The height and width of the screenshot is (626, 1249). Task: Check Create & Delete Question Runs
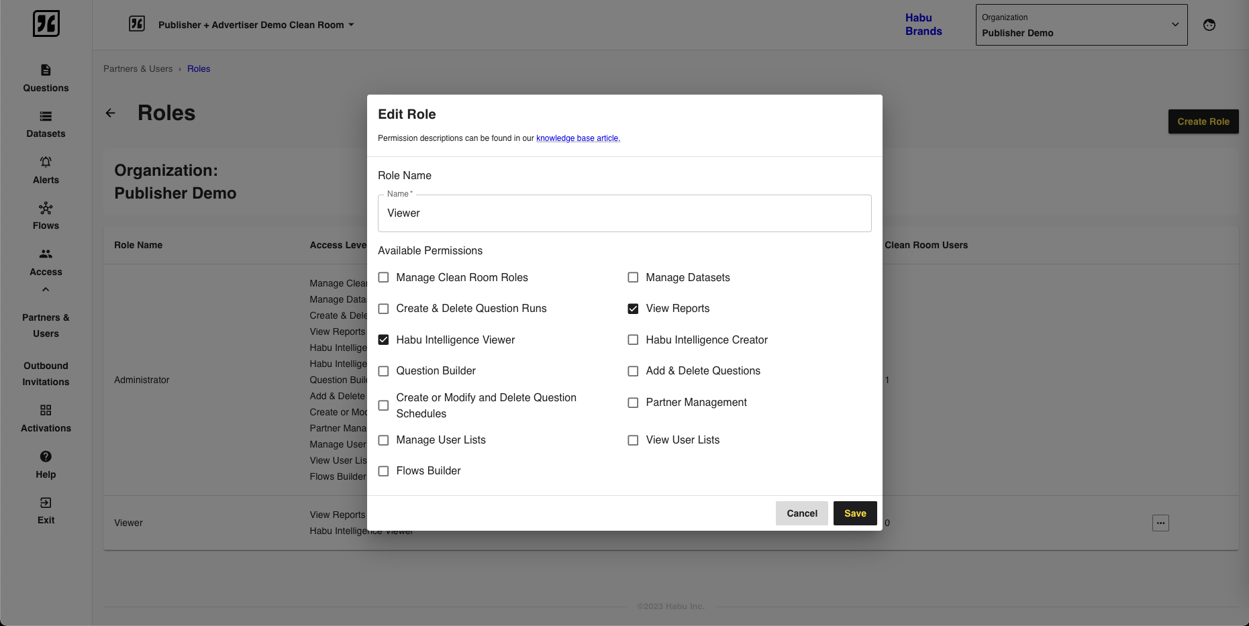(383, 309)
